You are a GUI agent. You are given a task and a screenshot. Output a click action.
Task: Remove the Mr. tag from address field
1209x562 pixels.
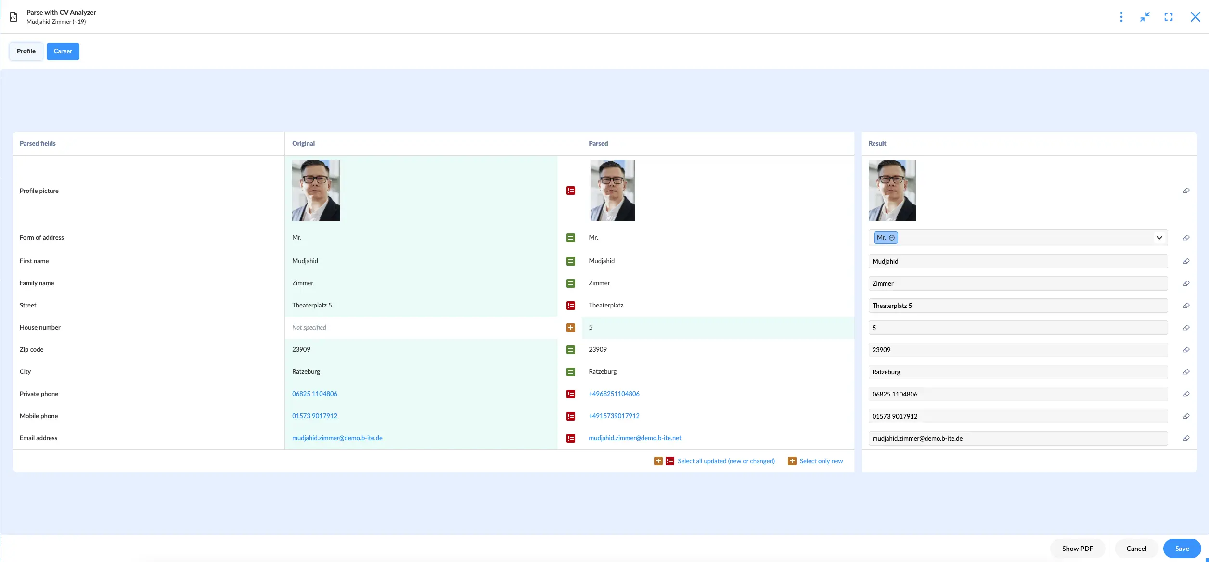(891, 238)
